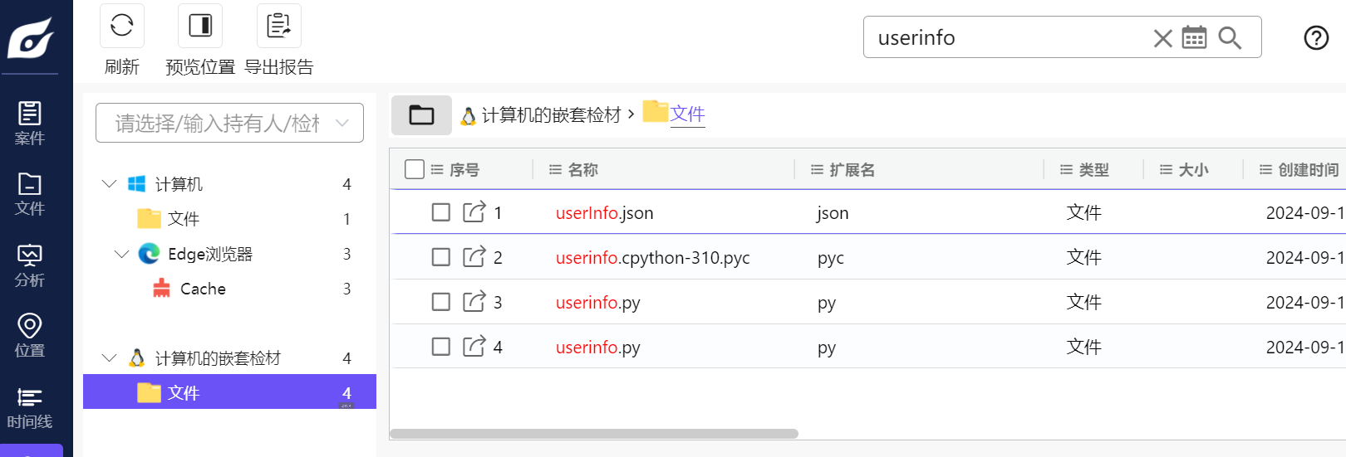Click the export report (导出报告) icon
Viewport: 1346px width, 457px height.
(x=278, y=26)
